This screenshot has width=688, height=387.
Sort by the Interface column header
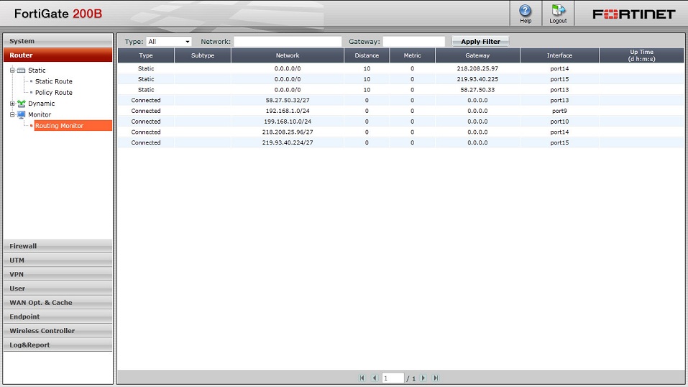click(x=559, y=55)
